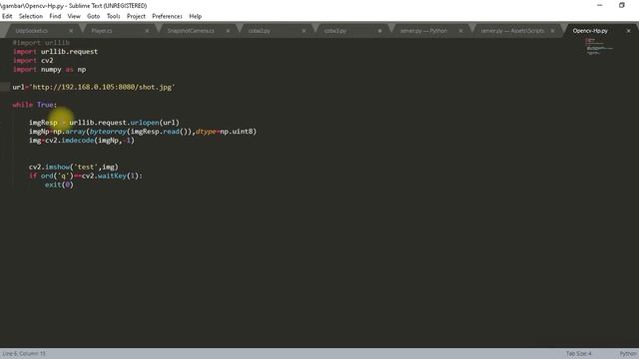Screen dimensions: 639x359
Task: Open the Tab Size: 4 indentation selector
Action: point(578,353)
